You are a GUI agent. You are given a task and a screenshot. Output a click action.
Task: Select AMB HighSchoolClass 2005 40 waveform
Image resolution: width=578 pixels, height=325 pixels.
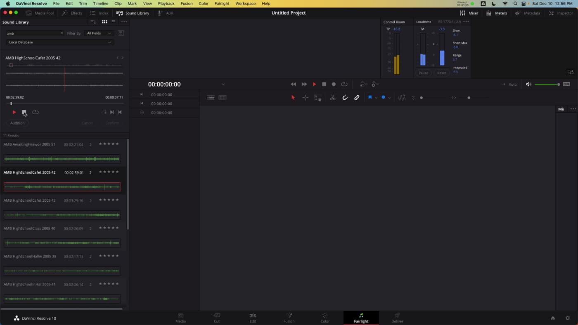[x=62, y=243]
